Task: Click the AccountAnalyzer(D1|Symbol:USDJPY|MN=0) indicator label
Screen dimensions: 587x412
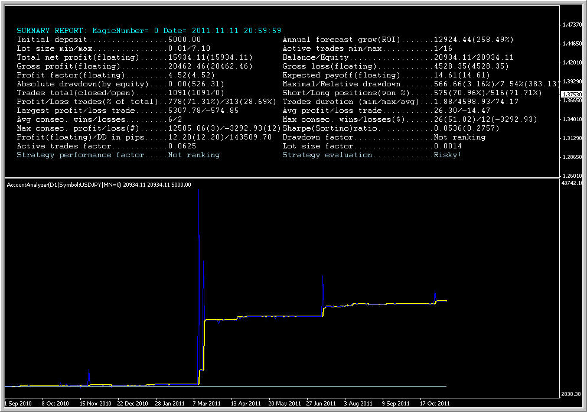Action: click(x=99, y=185)
